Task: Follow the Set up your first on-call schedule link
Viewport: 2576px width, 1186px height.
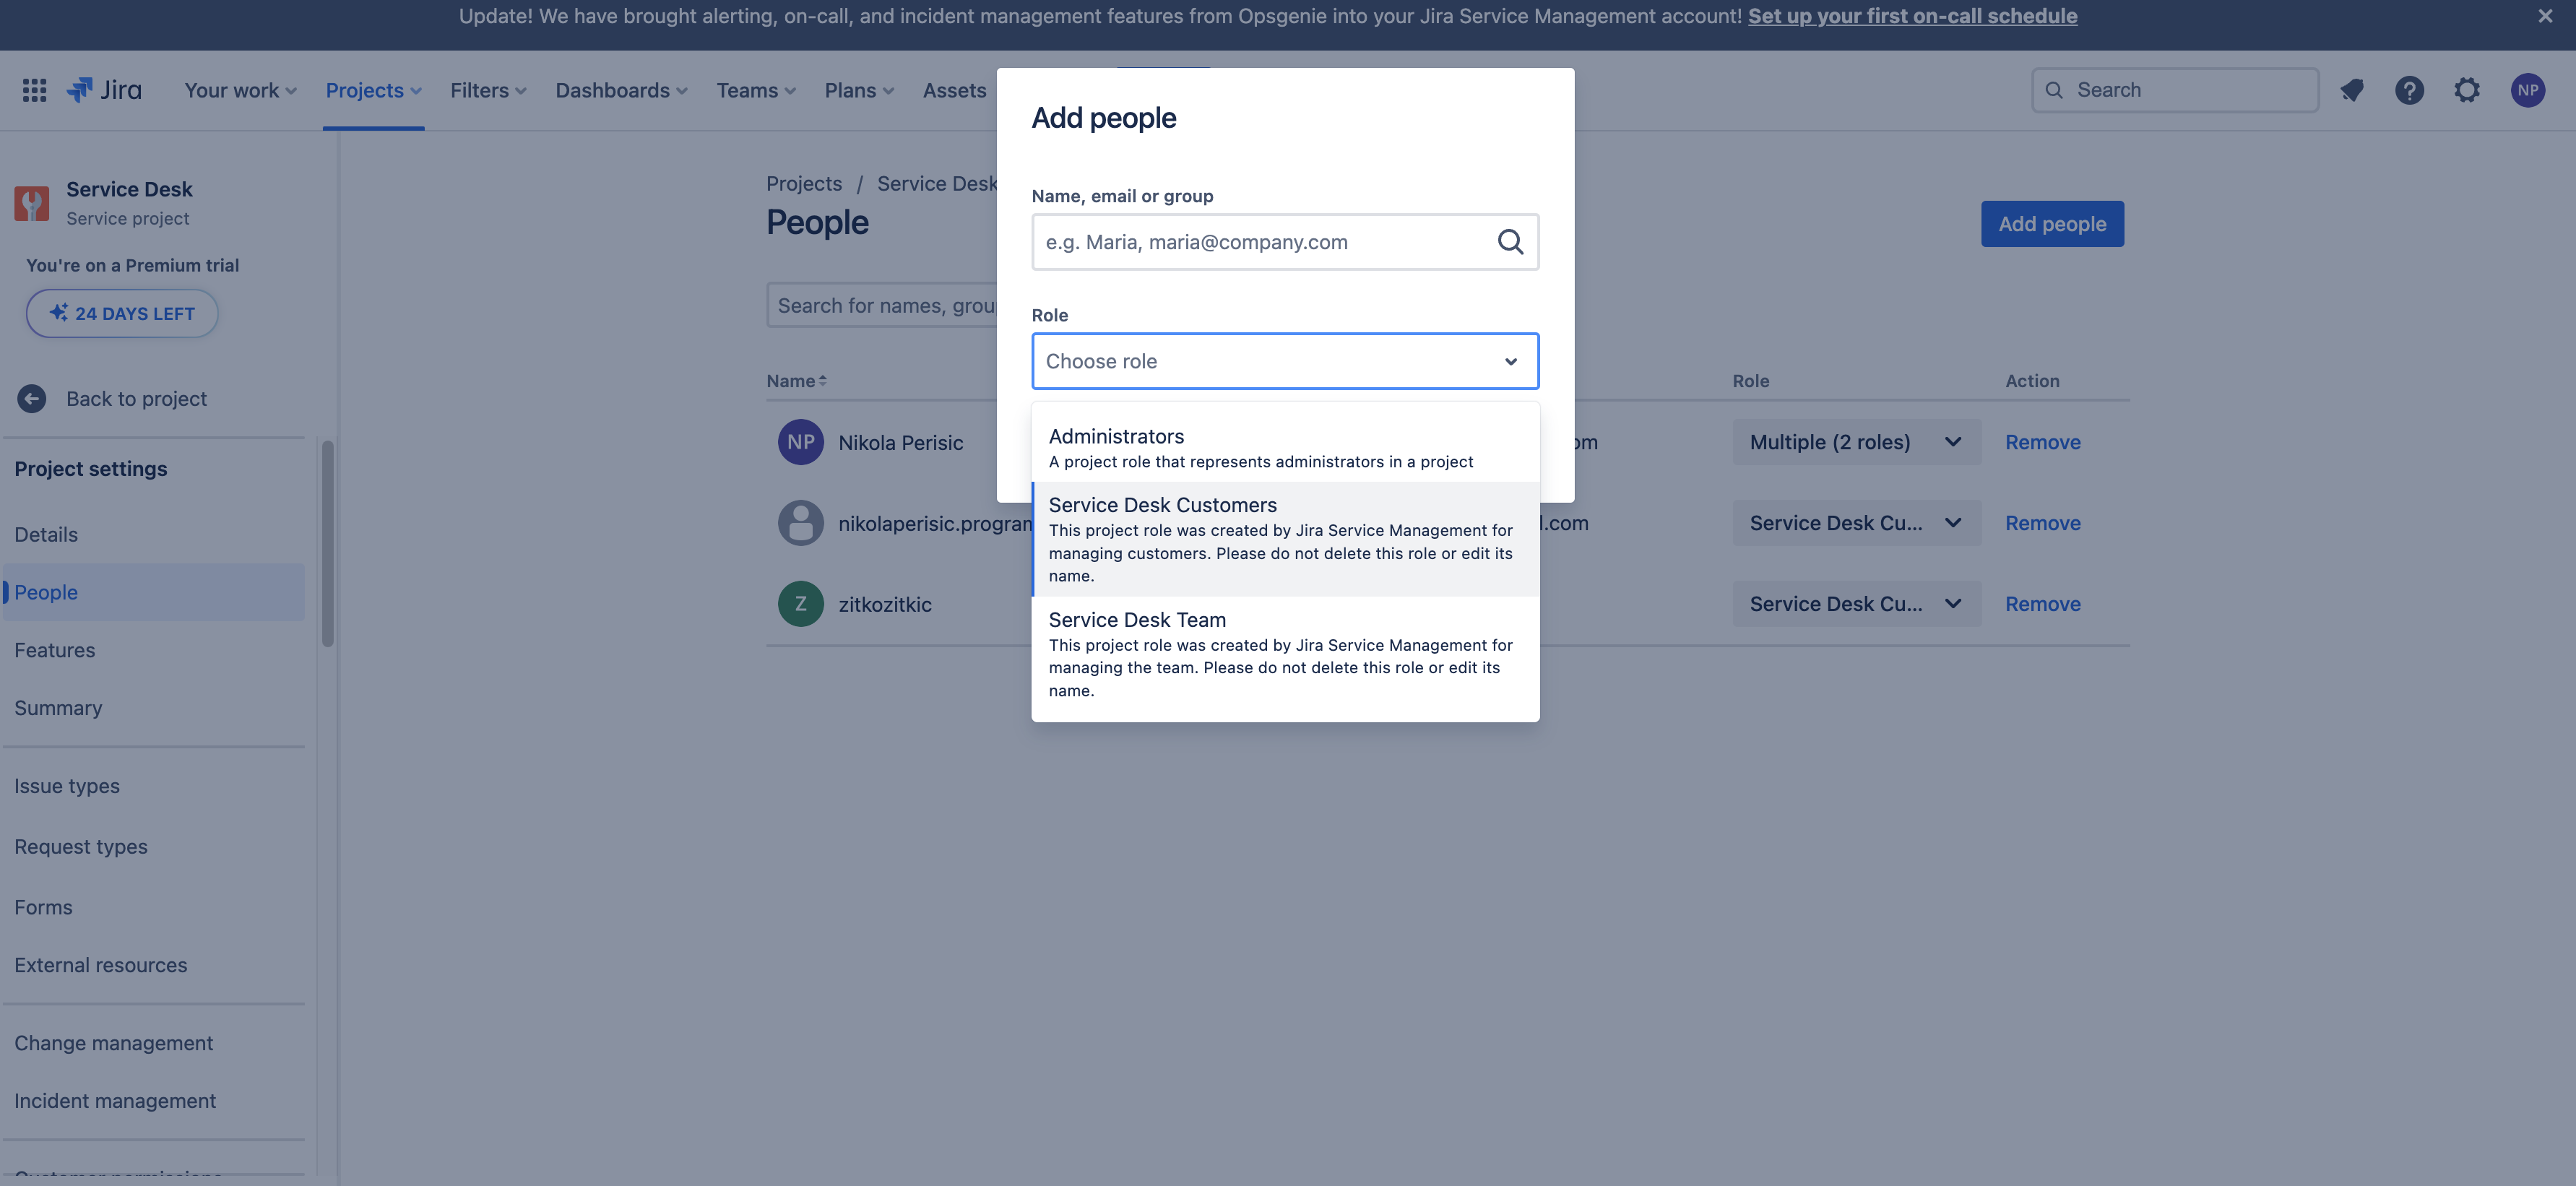Action: click(1911, 16)
